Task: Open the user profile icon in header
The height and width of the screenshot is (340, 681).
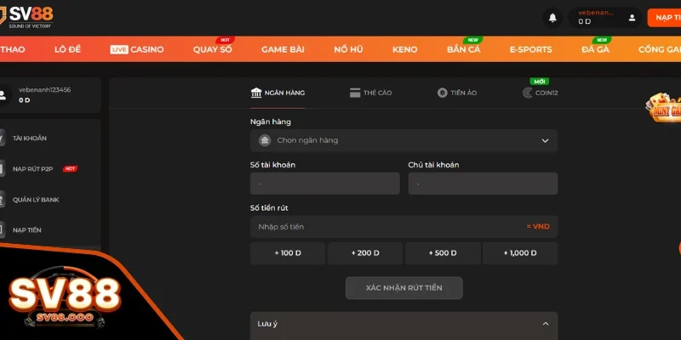Action: [x=632, y=18]
